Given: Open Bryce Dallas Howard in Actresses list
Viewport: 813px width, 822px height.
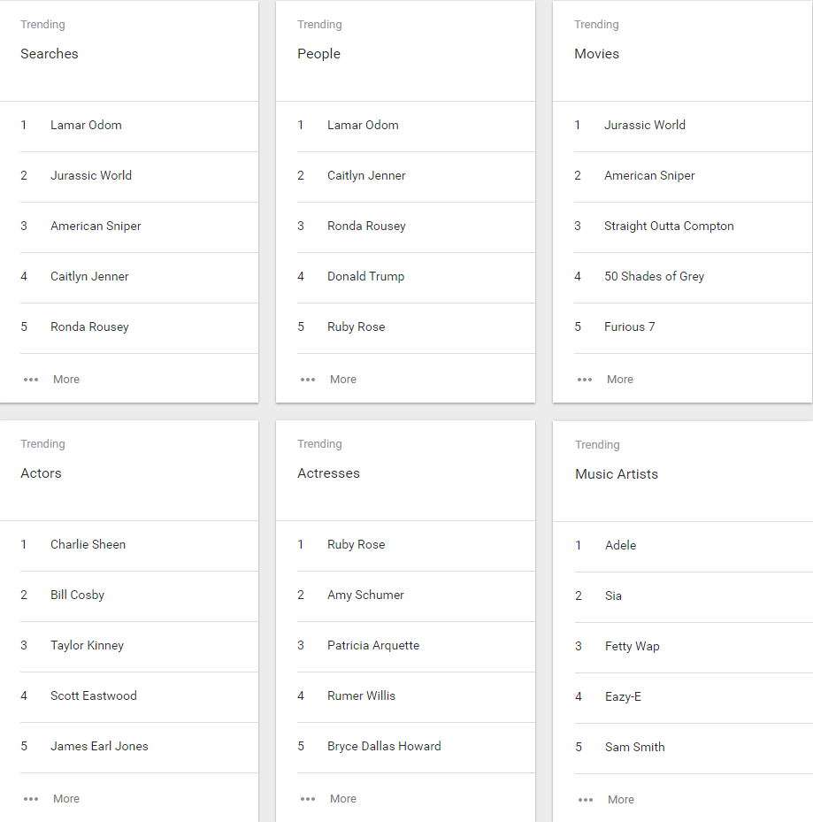Looking at the screenshot, I should click(384, 747).
